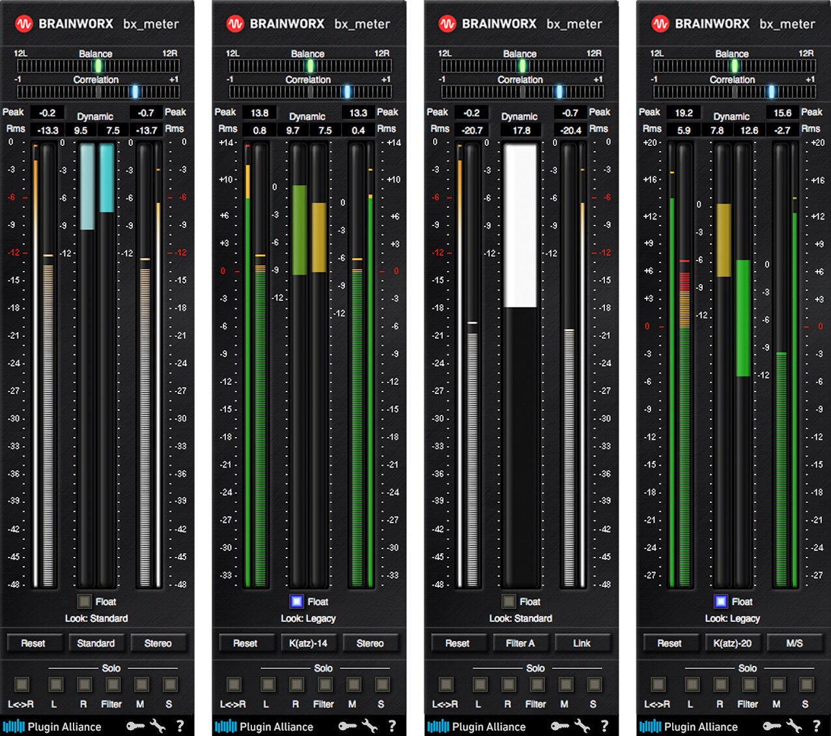Click the question mark in the Standard-mode meter

tap(180, 726)
